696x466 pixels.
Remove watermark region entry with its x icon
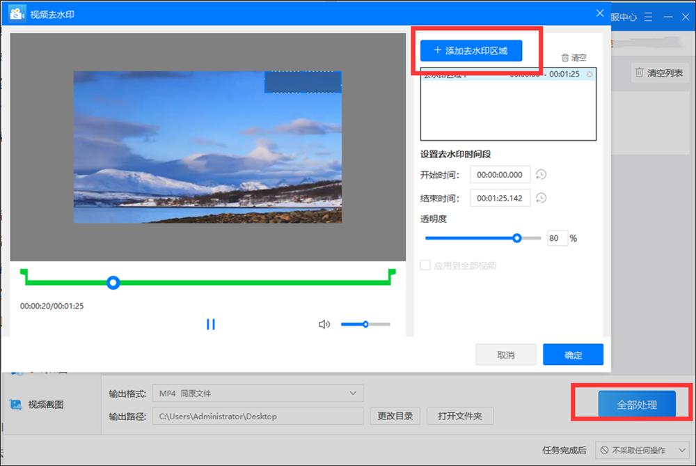pos(590,75)
